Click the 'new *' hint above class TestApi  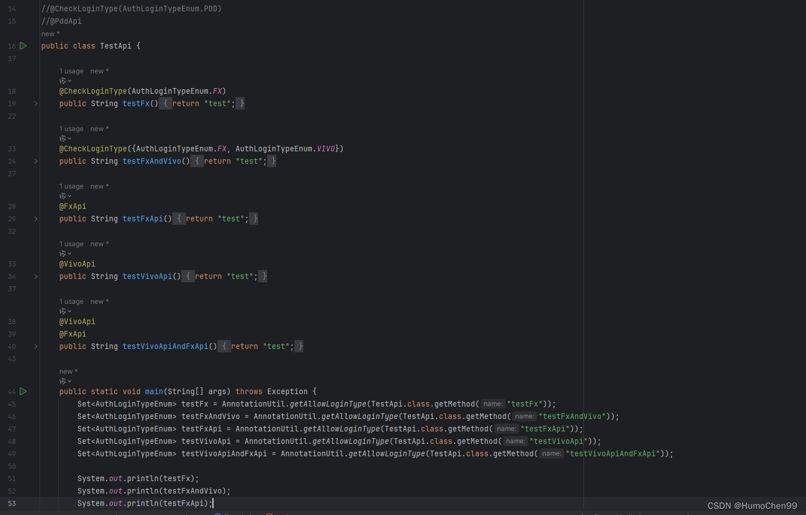[50, 34]
